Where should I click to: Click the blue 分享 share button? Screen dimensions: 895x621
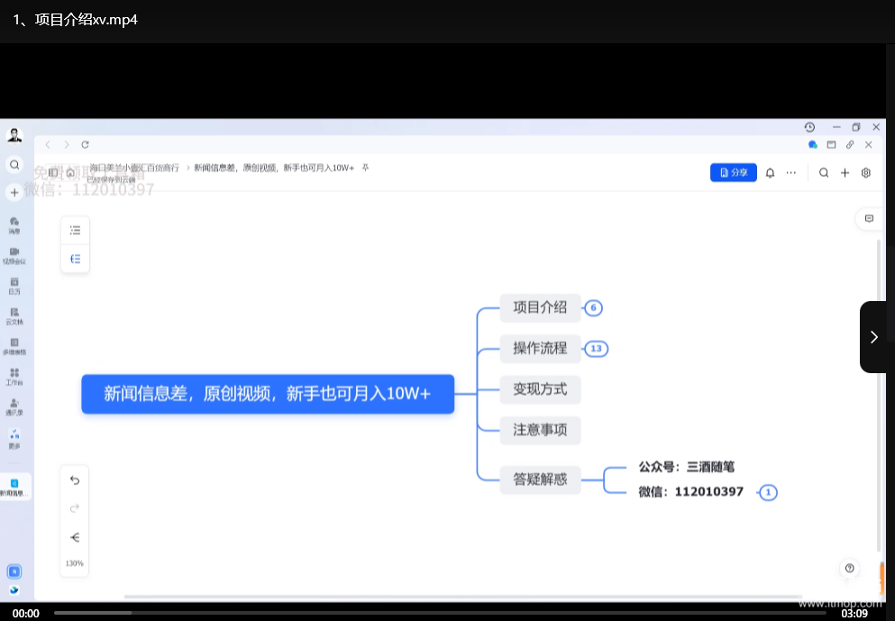(x=733, y=173)
